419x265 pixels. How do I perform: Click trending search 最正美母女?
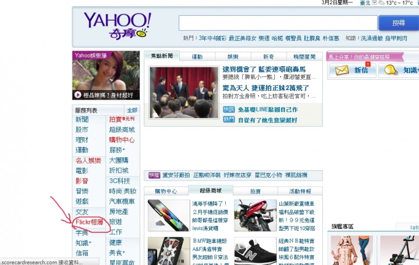pos(242,38)
